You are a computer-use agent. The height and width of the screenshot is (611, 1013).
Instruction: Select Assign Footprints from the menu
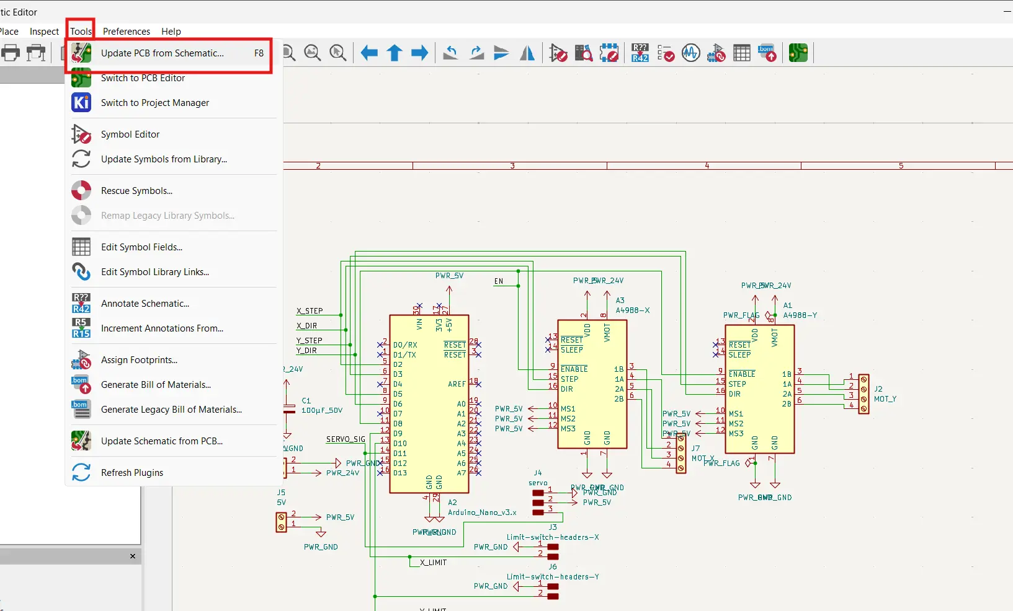(138, 360)
